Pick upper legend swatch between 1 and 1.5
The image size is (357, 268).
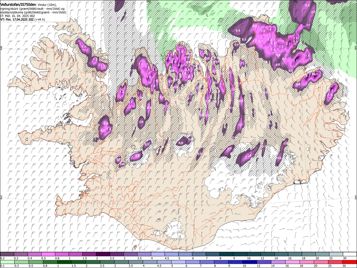[75, 254]
